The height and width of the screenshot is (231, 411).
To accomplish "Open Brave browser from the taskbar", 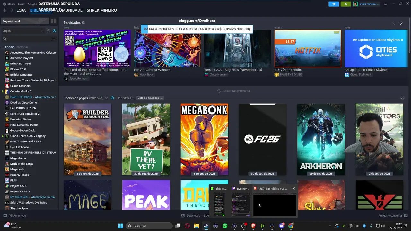I will 253,226.
